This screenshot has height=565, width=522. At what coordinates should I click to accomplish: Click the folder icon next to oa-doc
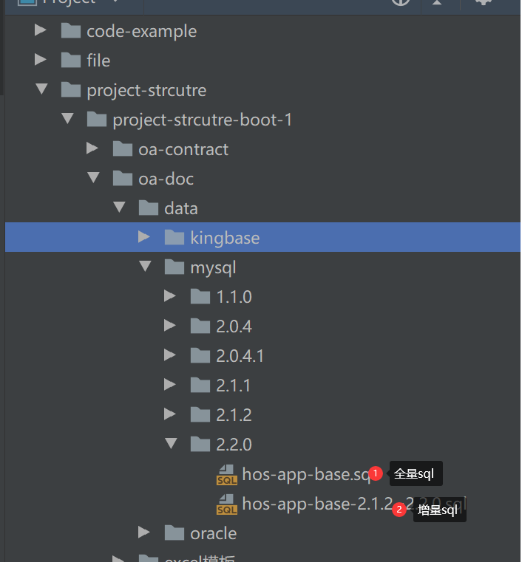(123, 179)
